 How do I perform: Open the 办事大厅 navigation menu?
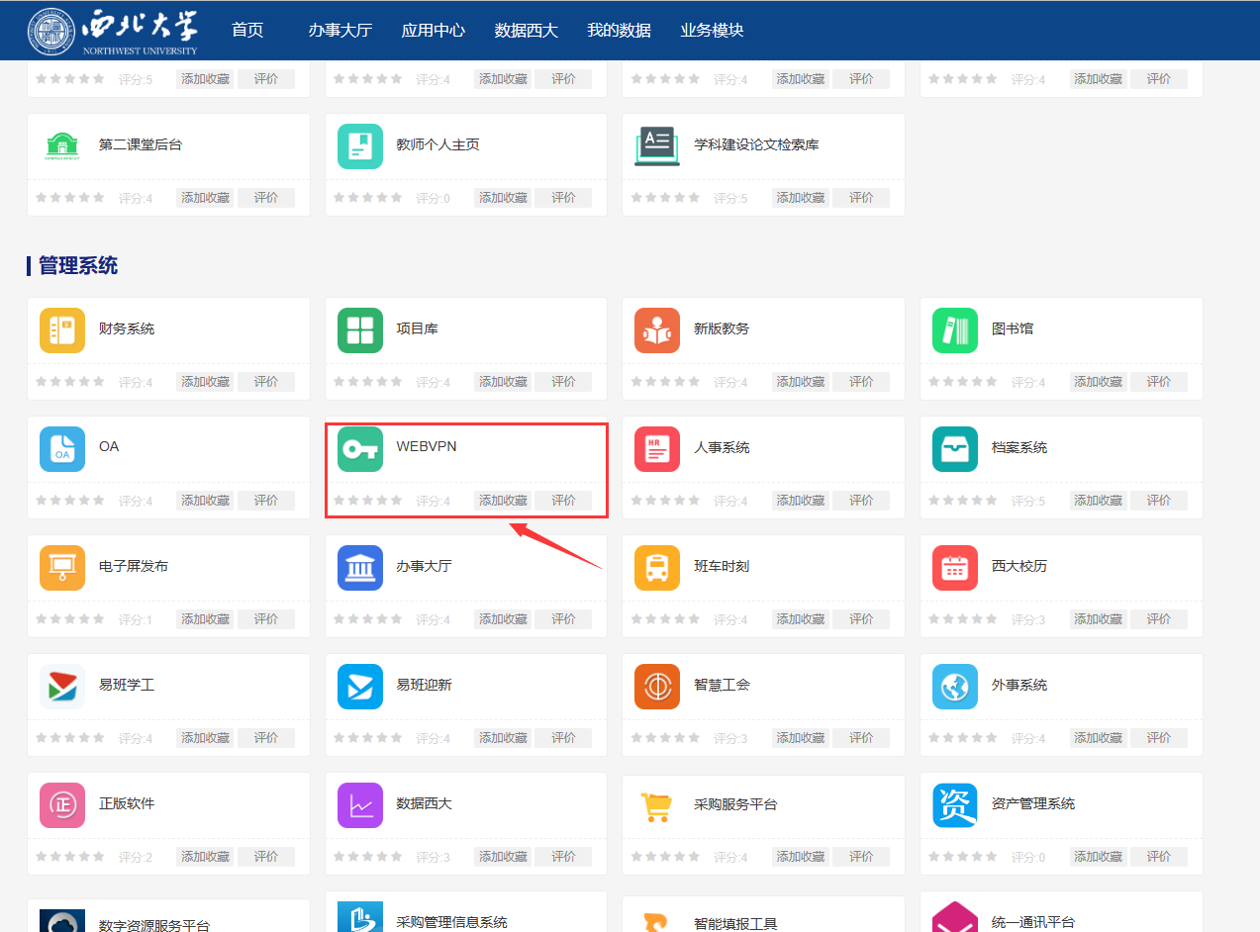pyautogui.click(x=339, y=31)
